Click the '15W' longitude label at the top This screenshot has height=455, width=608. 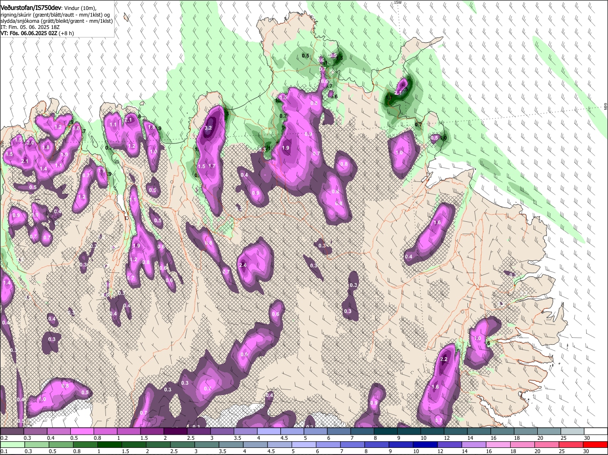click(x=398, y=2)
